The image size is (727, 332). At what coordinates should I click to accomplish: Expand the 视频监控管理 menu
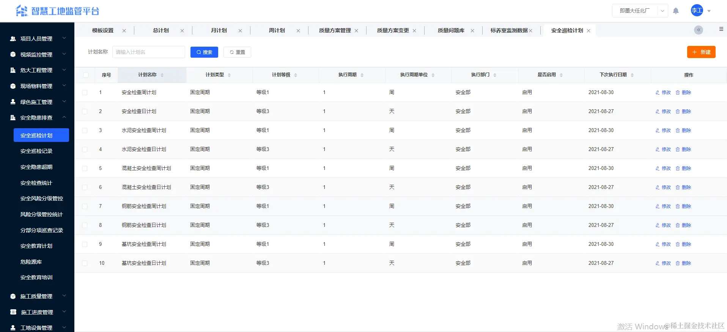coord(64,54)
